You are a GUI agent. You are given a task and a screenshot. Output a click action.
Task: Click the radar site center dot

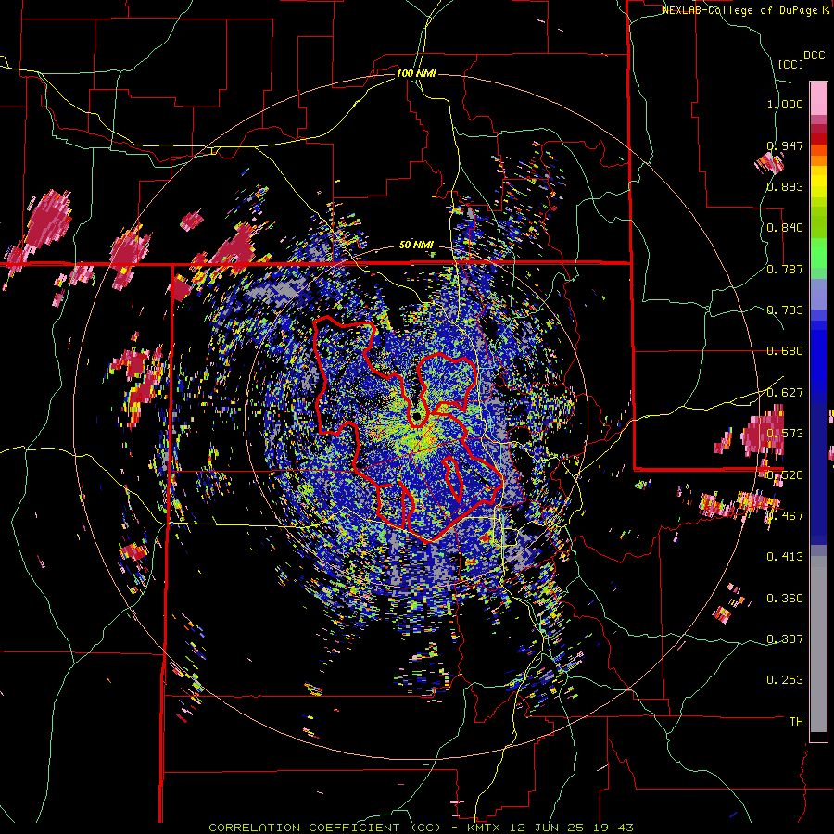click(418, 416)
